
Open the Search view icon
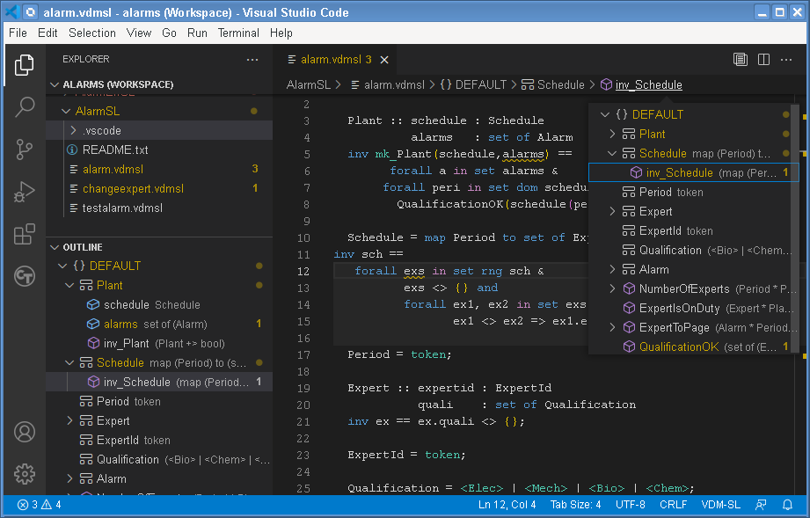click(25, 107)
